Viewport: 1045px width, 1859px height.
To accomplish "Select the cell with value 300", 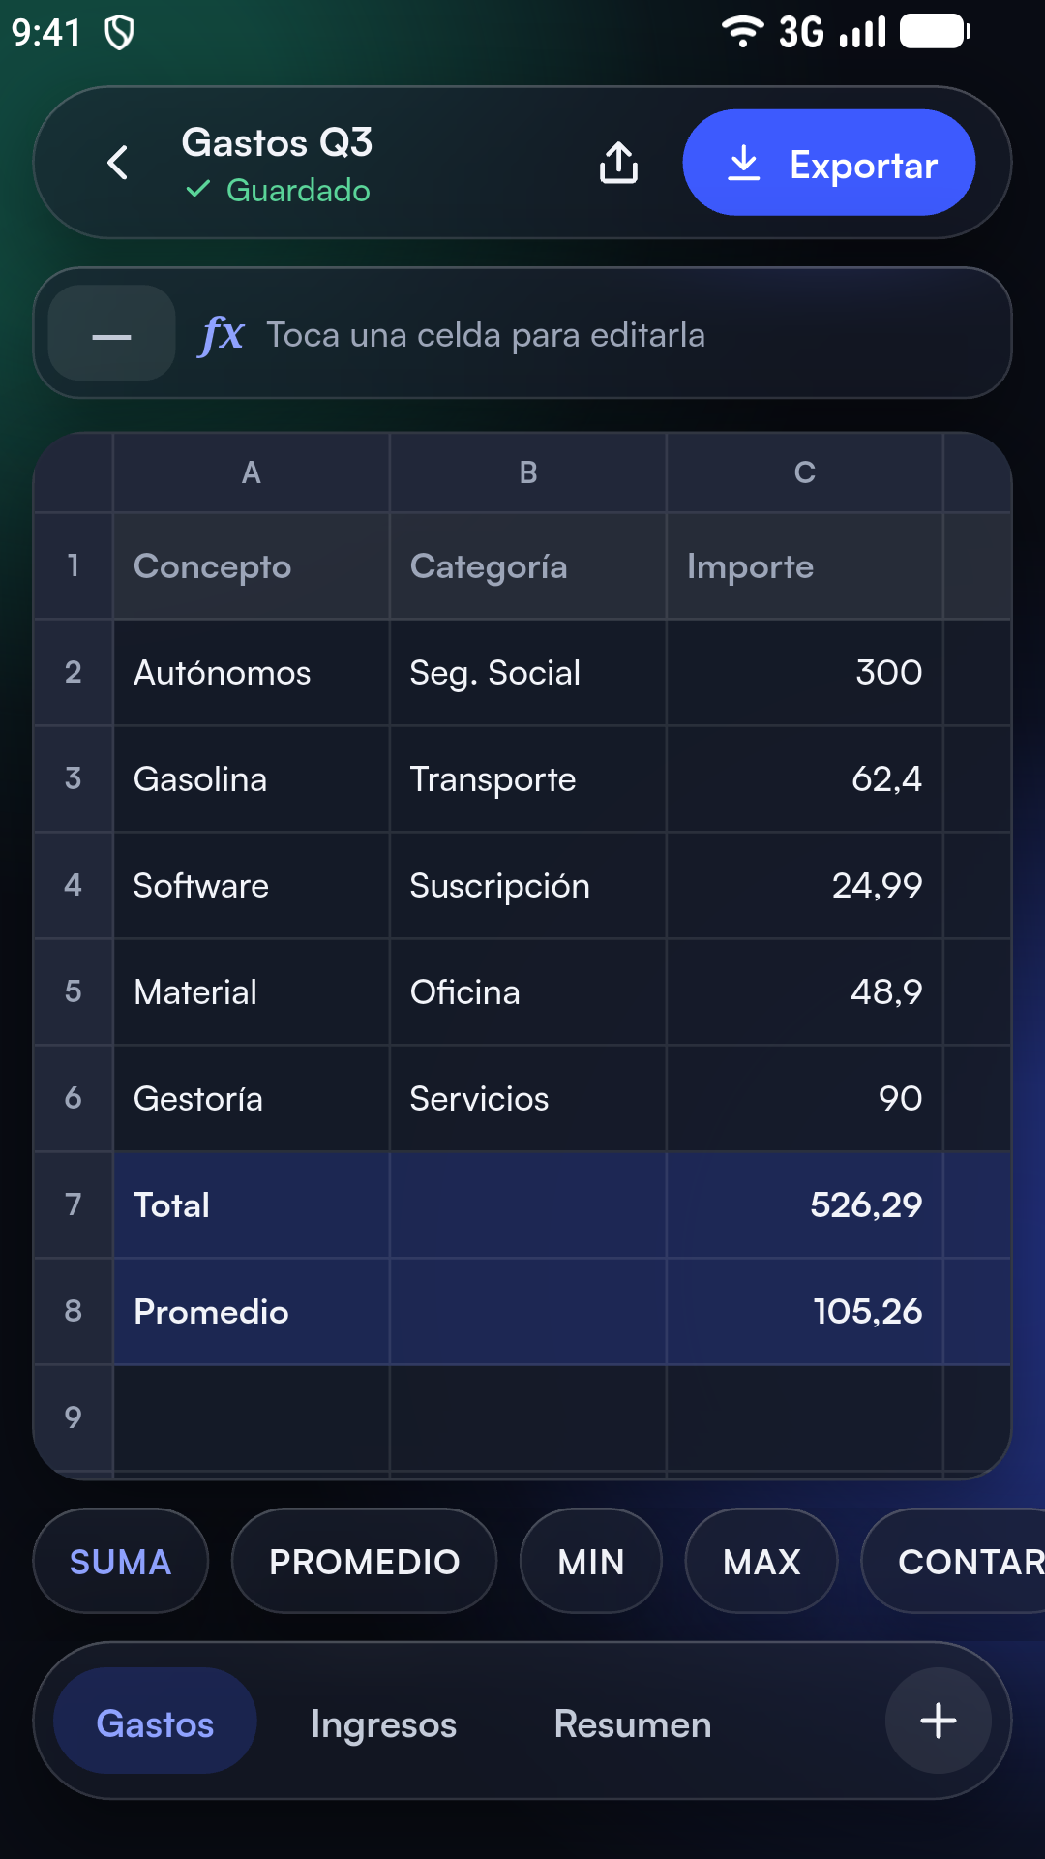I will 805,672.
